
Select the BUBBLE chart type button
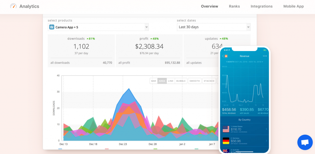pyautogui.click(x=181, y=81)
